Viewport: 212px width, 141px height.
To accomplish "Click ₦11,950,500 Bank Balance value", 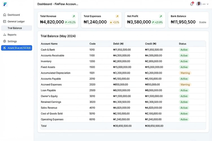I will tap(183, 22).
